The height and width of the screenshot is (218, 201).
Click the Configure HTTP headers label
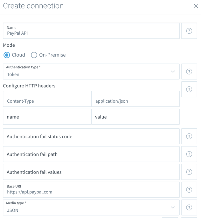click(29, 86)
